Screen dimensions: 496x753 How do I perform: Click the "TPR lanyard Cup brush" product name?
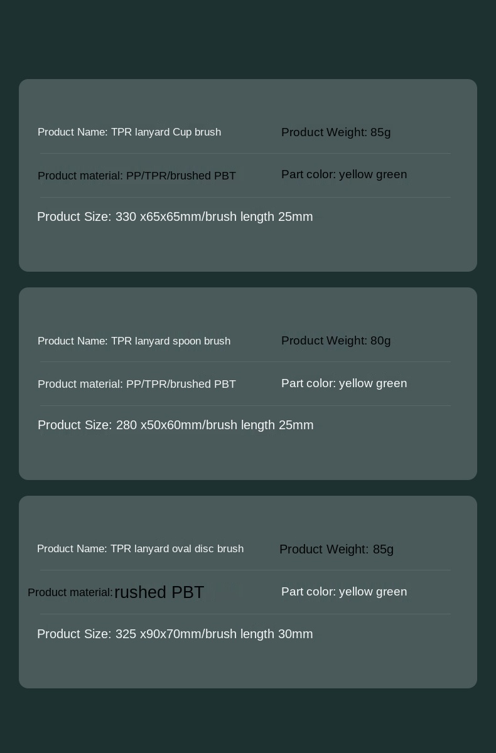pos(129,132)
